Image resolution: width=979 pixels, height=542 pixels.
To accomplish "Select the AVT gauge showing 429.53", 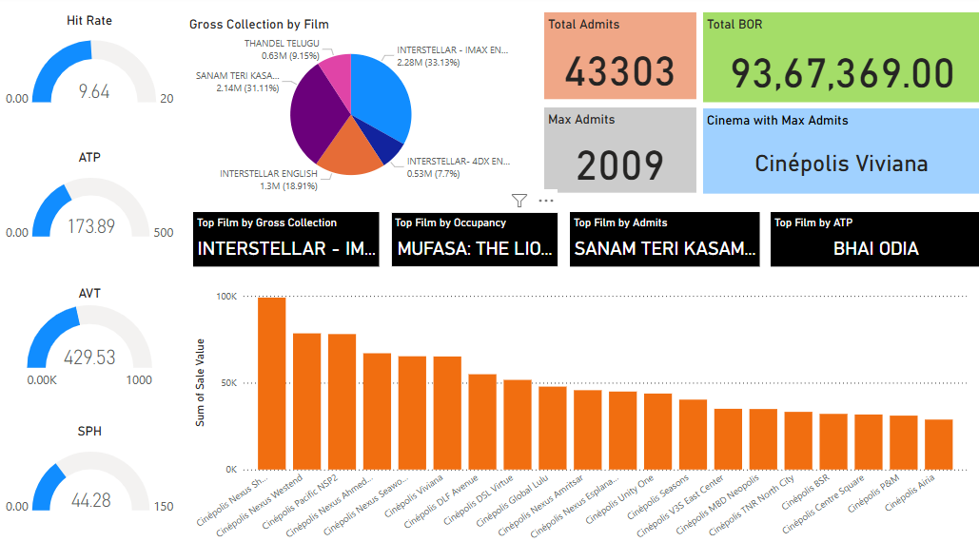I will click(x=89, y=337).
